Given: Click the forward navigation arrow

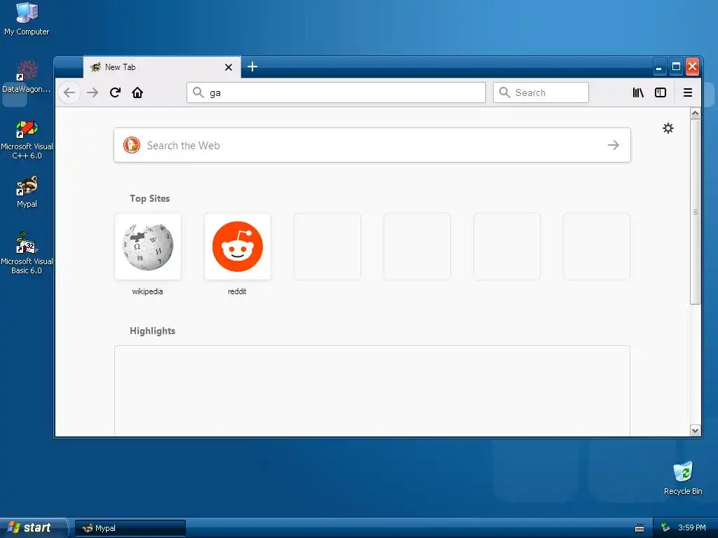Looking at the screenshot, I should click(x=93, y=93).
